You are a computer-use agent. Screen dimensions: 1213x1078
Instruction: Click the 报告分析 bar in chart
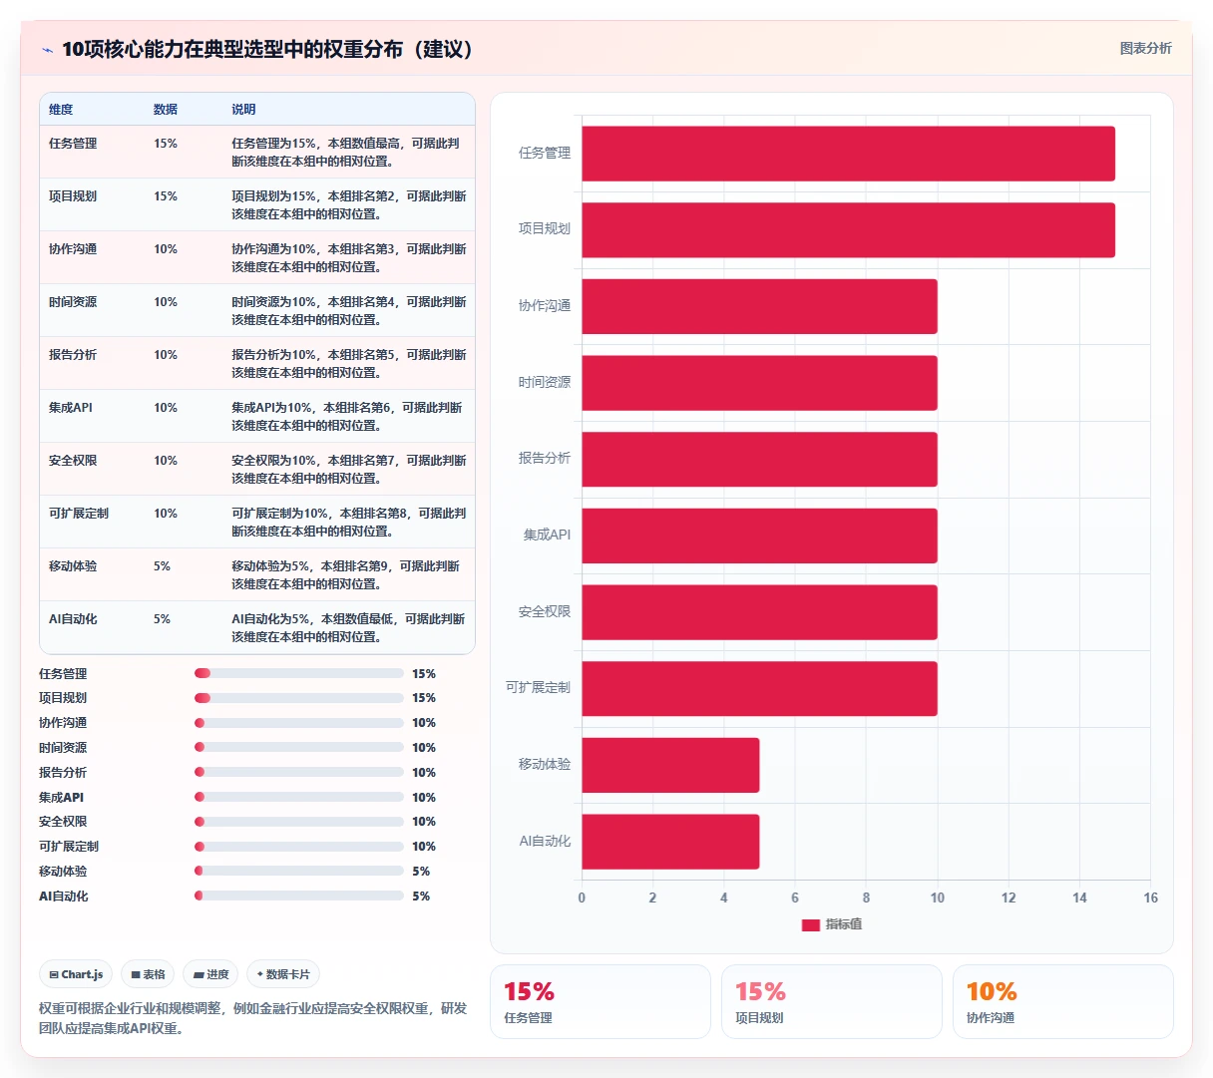tap(759, 459)
